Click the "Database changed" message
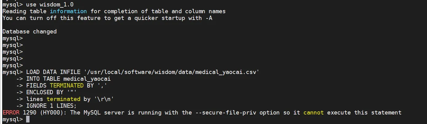This screenshot has height=124, width=427. [x=30, y=32]
